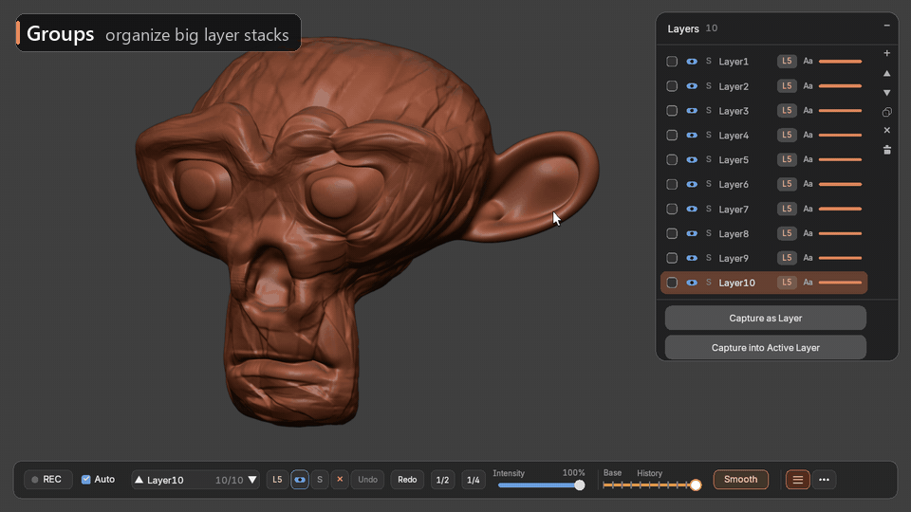Click the 10/10 layer counter
This screenshot has height=512, width=911.
(229, 480)
